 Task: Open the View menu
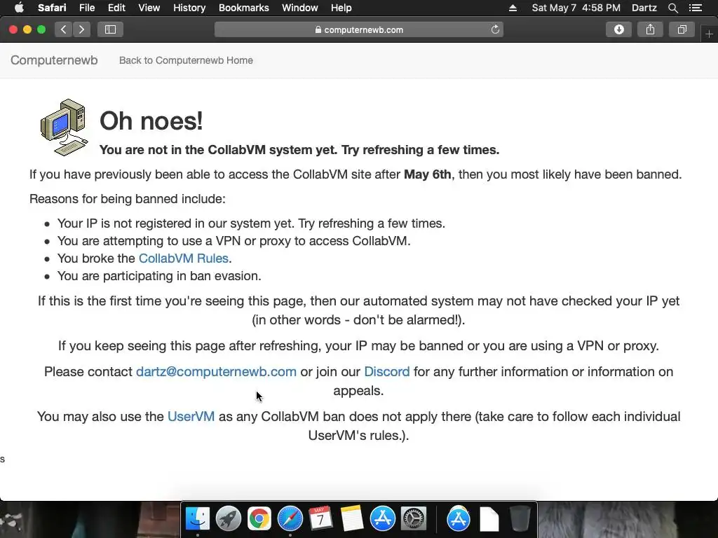149,8
